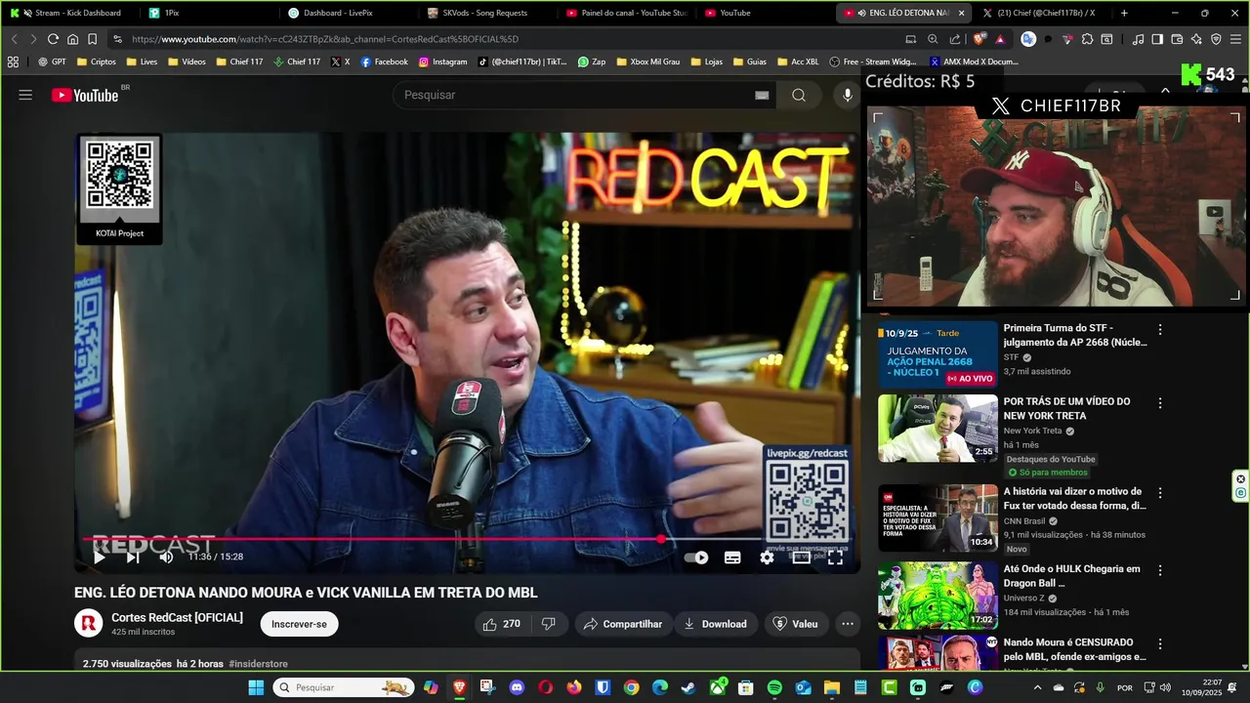Open the Windows Start menu
This screenshot has width=1250, height=703.
pyautogui.click(x=256, y=687)
